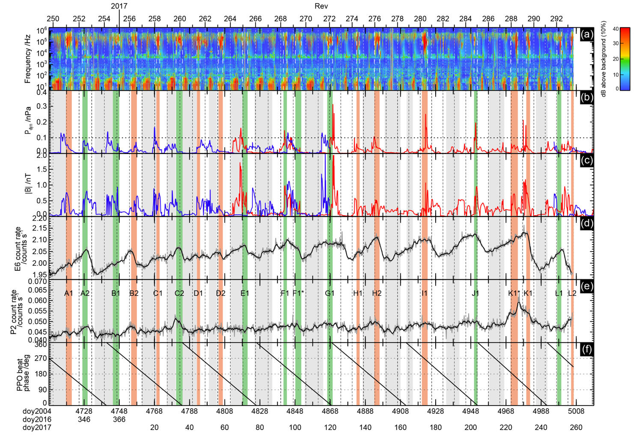Click the 366 doy2016 tick value

tap(119, 419)
